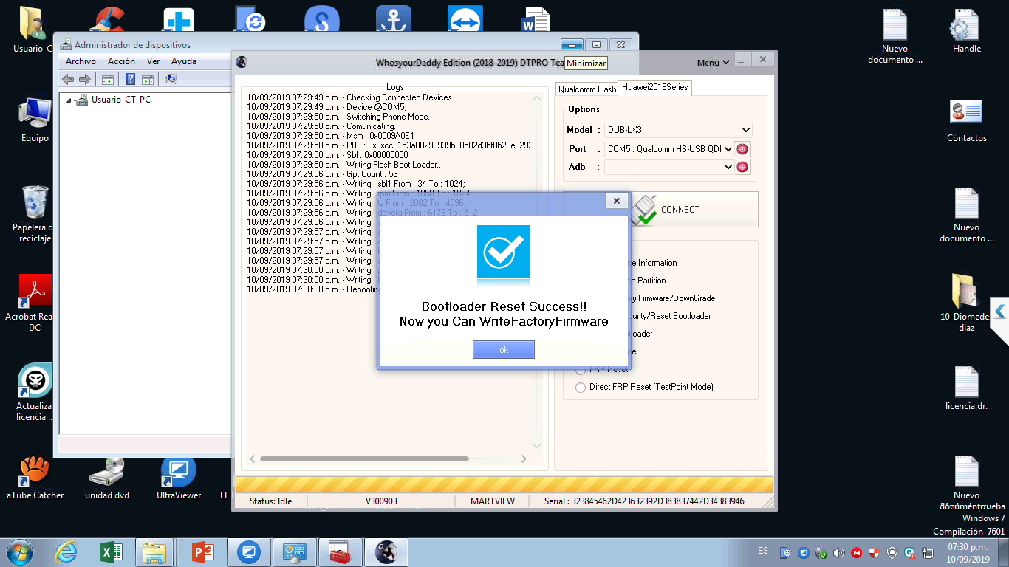
Task: Click the right scroll arrow in Logs
Action: click(x=524, y=458)
